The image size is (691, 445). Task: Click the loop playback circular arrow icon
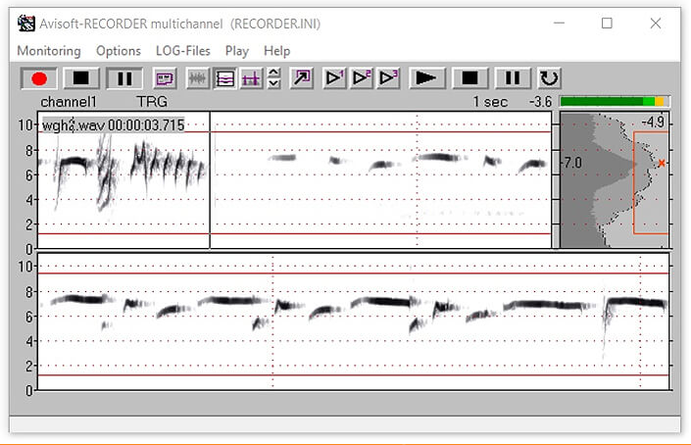550,78
